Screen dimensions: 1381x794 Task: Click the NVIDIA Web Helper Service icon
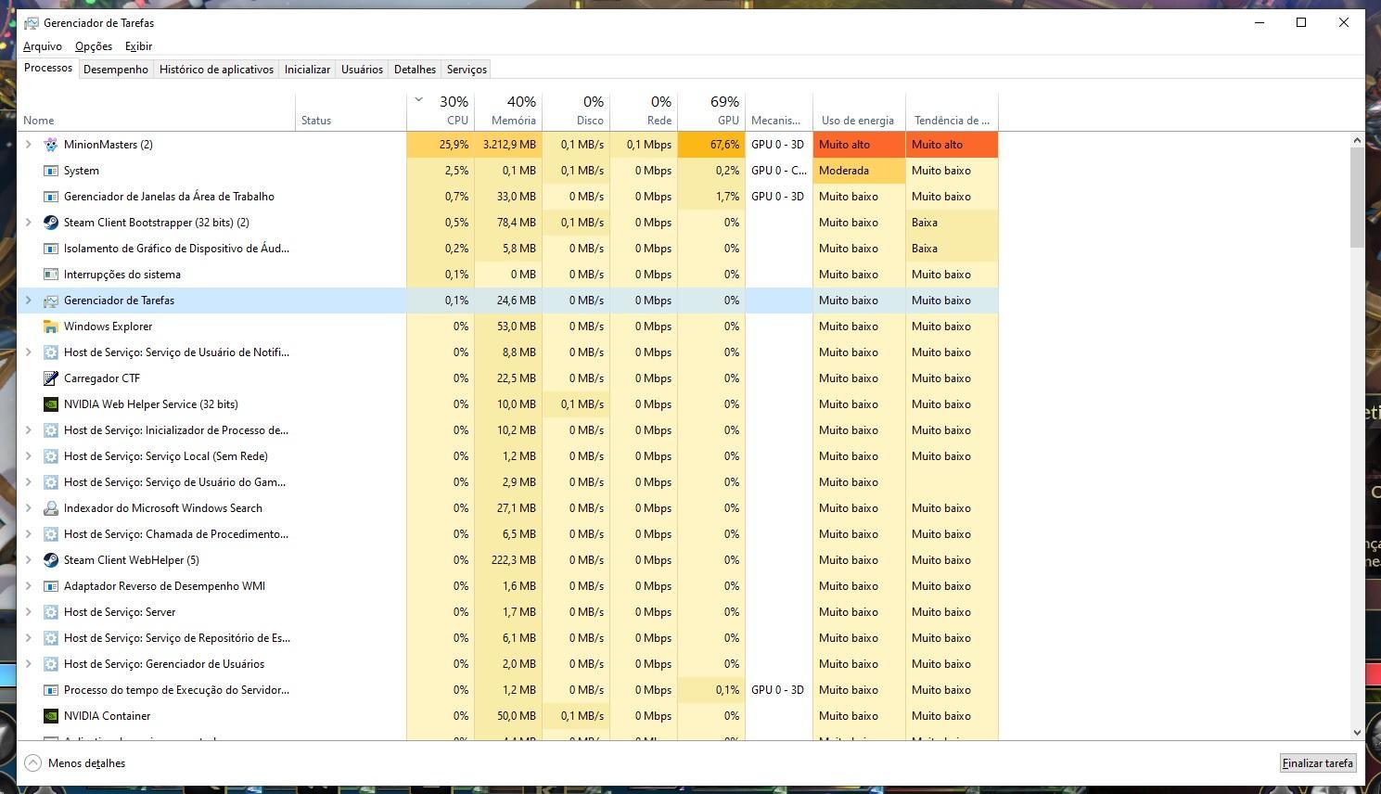click(x=51, y=404)
